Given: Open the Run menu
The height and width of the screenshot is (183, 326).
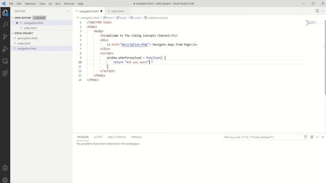Looking at the screenshot, I should point(58,4).
